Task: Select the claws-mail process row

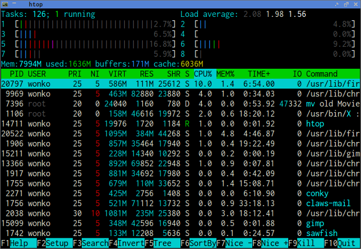Action: point(180,203)
